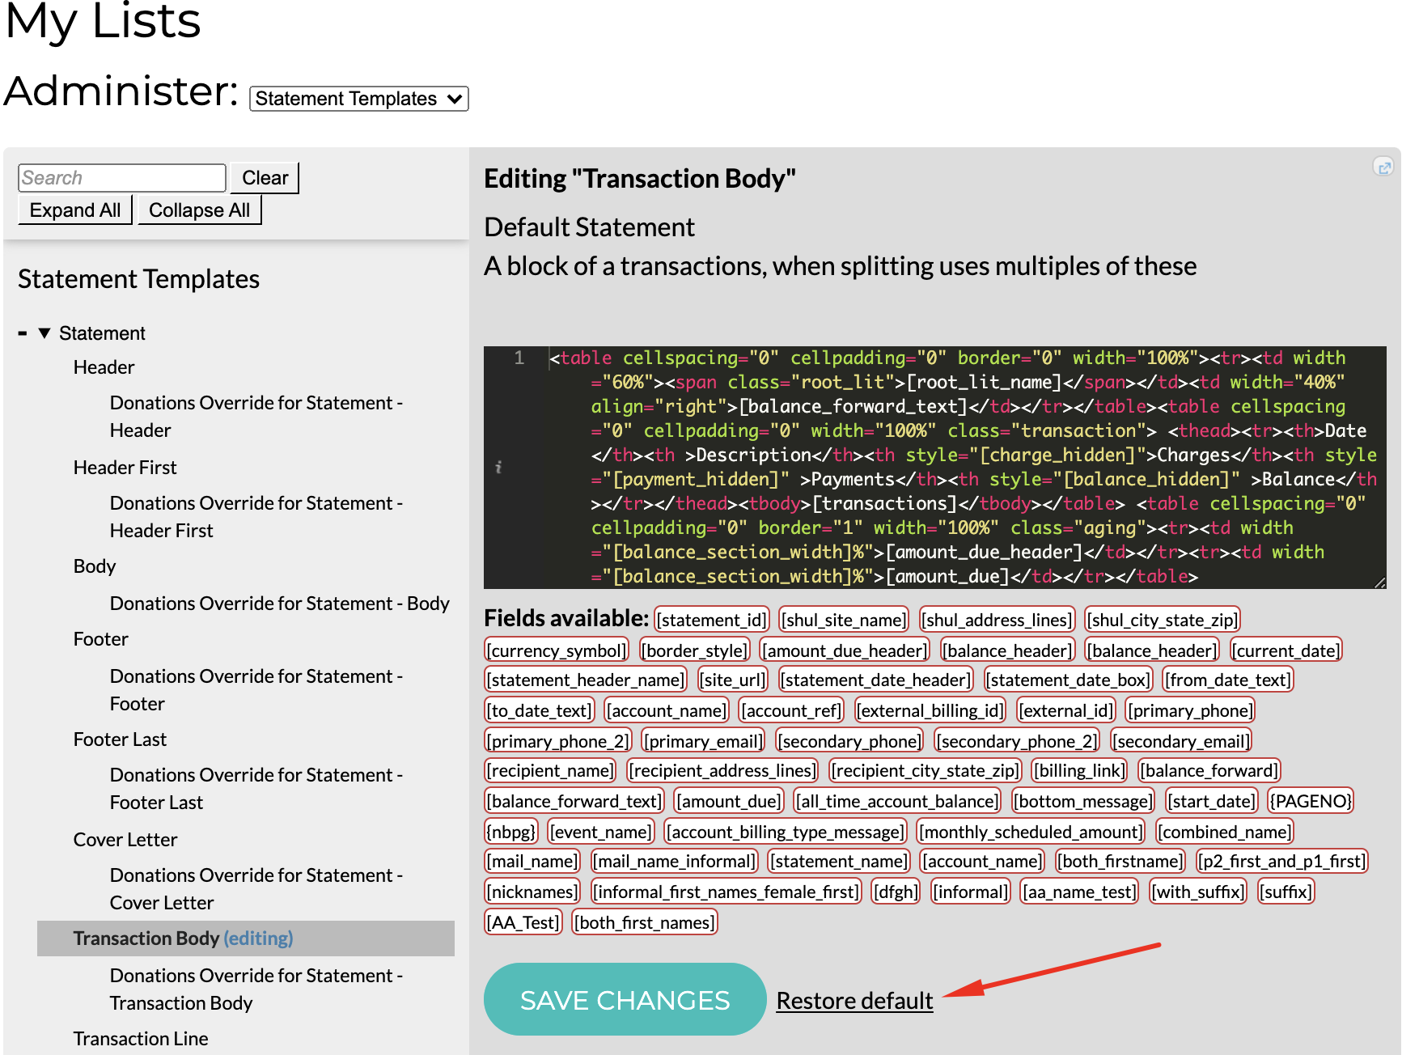Image resolution: width=1419 pixels, height=1055 pixels.
Task: Click the Restore default link
Action: coord(854,1001)
